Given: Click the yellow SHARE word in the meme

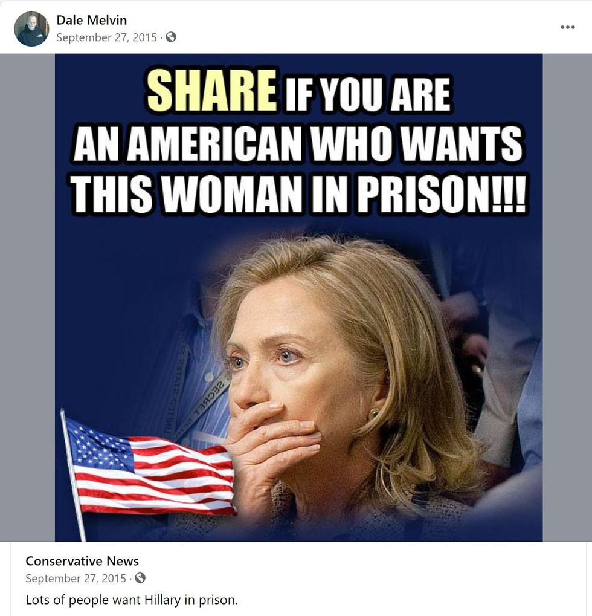Looking at the screenshot, I should (x=212, y=91).
